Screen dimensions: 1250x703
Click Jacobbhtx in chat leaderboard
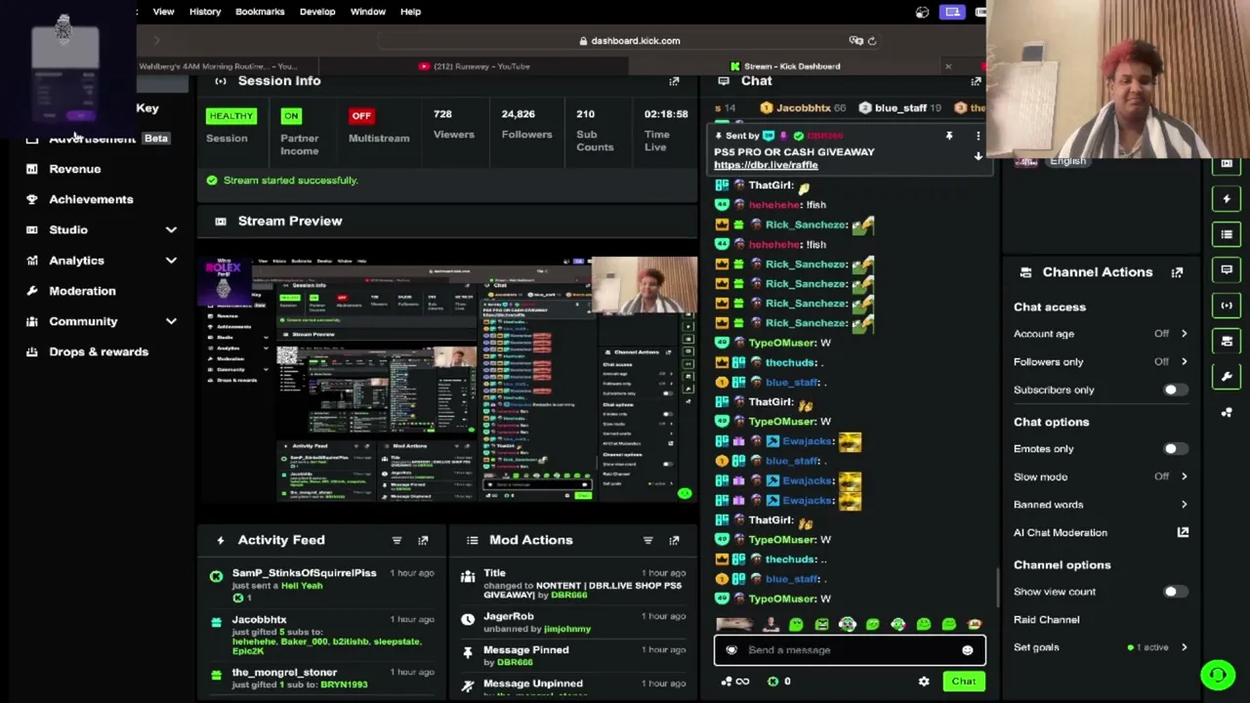point(803,108)
